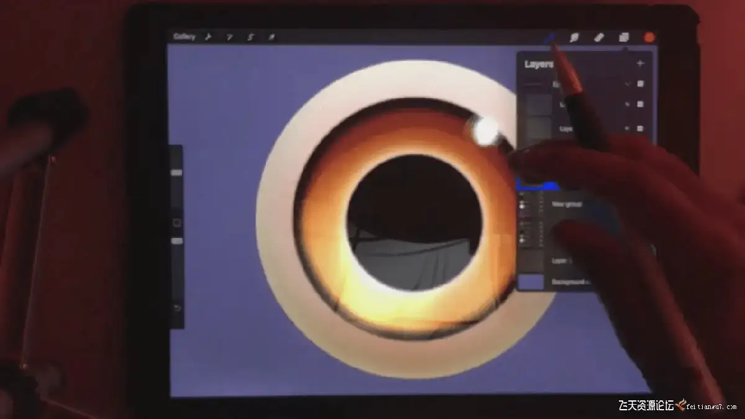
Task: Activate the Selection S-shaped tool
Action: (251, 37)
